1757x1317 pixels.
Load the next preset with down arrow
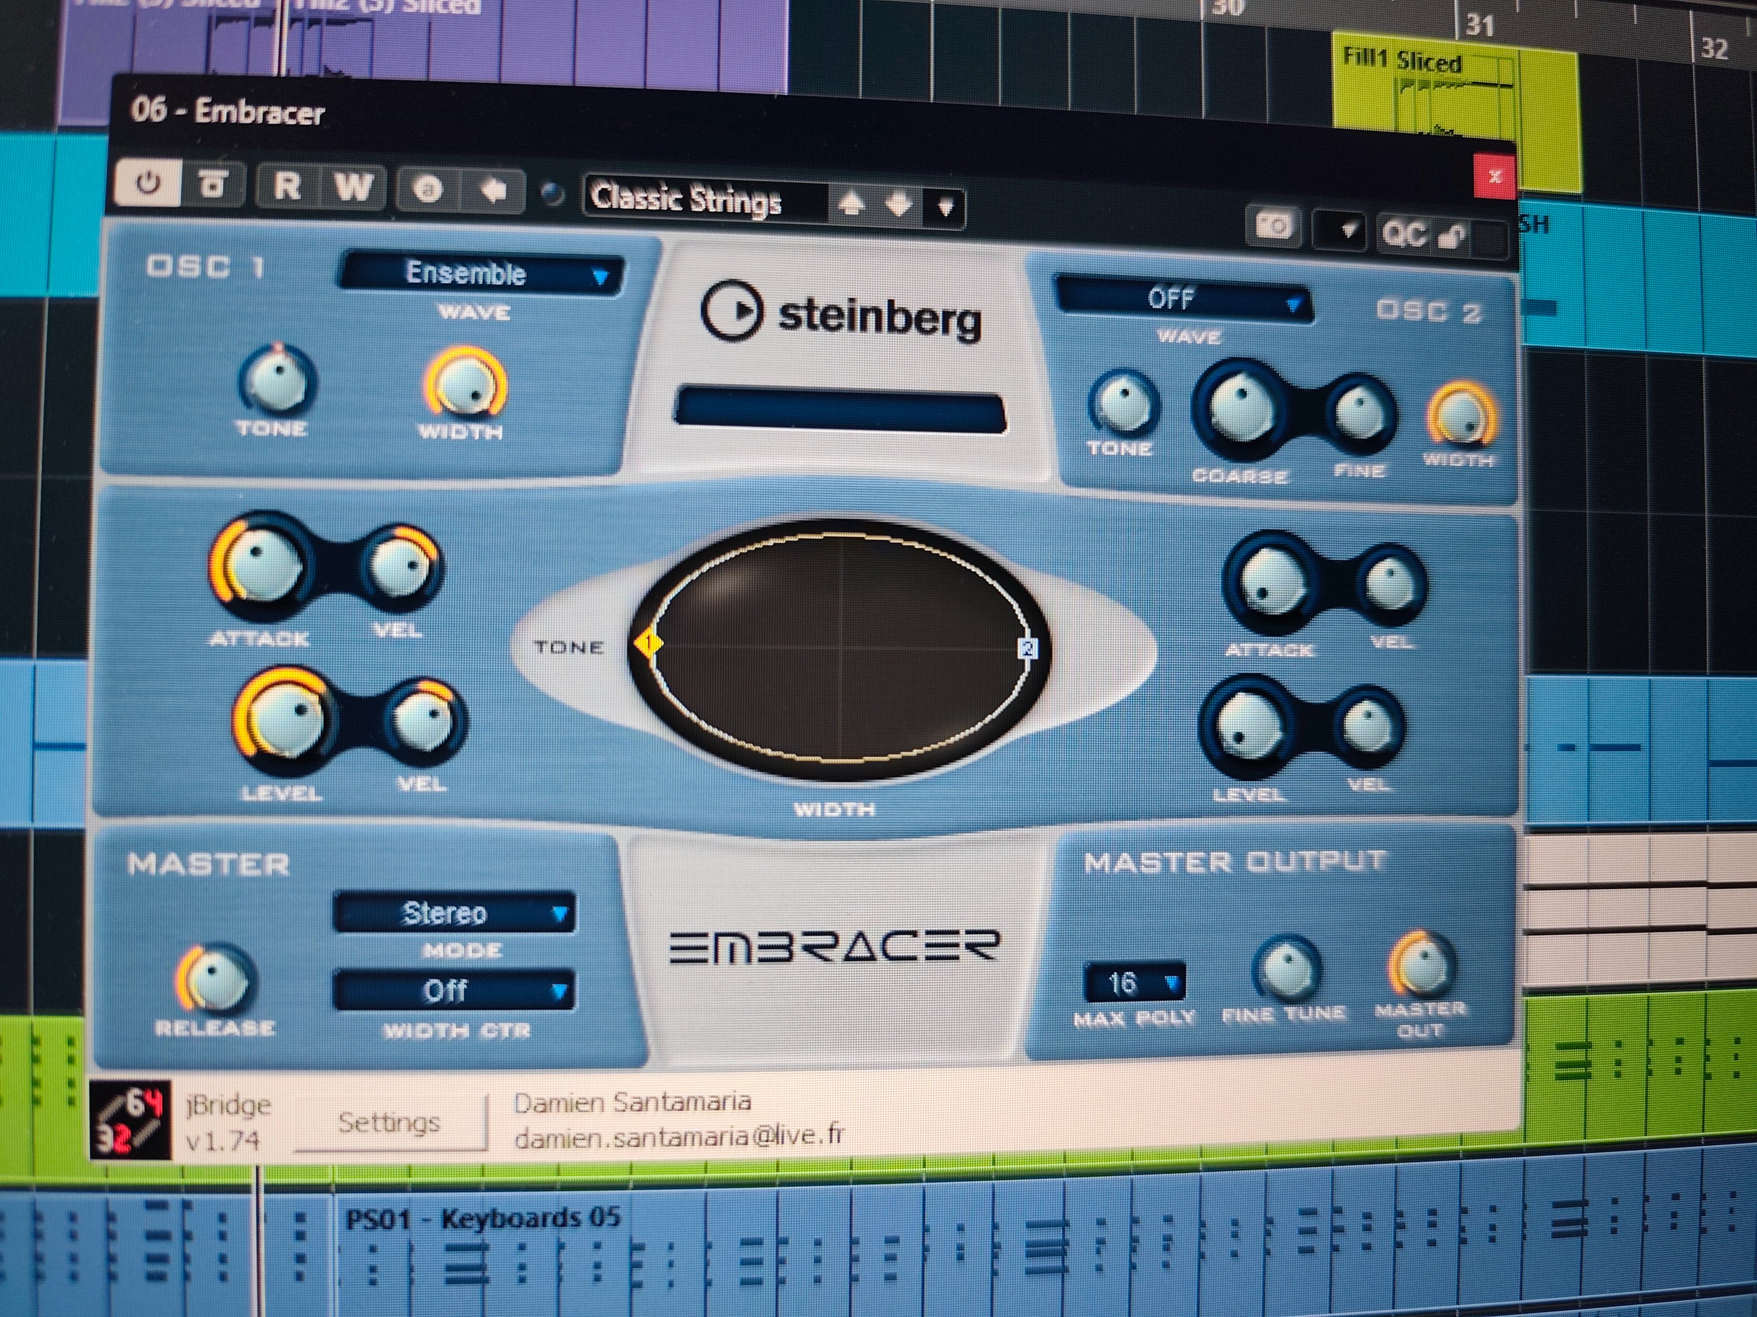899,205
